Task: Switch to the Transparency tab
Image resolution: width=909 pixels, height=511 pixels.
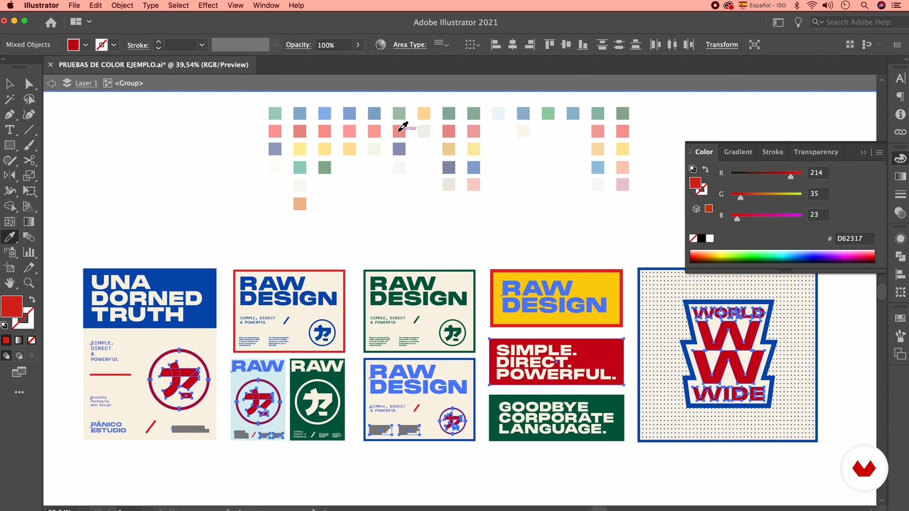Action: point(816,152)
